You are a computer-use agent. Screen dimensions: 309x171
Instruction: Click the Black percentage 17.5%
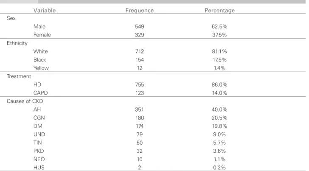click(219, 60)
